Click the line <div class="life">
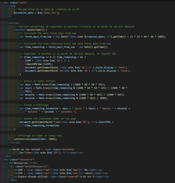This screenshot has height=183, width=175. pyautogui.click(x=16, y=3)
